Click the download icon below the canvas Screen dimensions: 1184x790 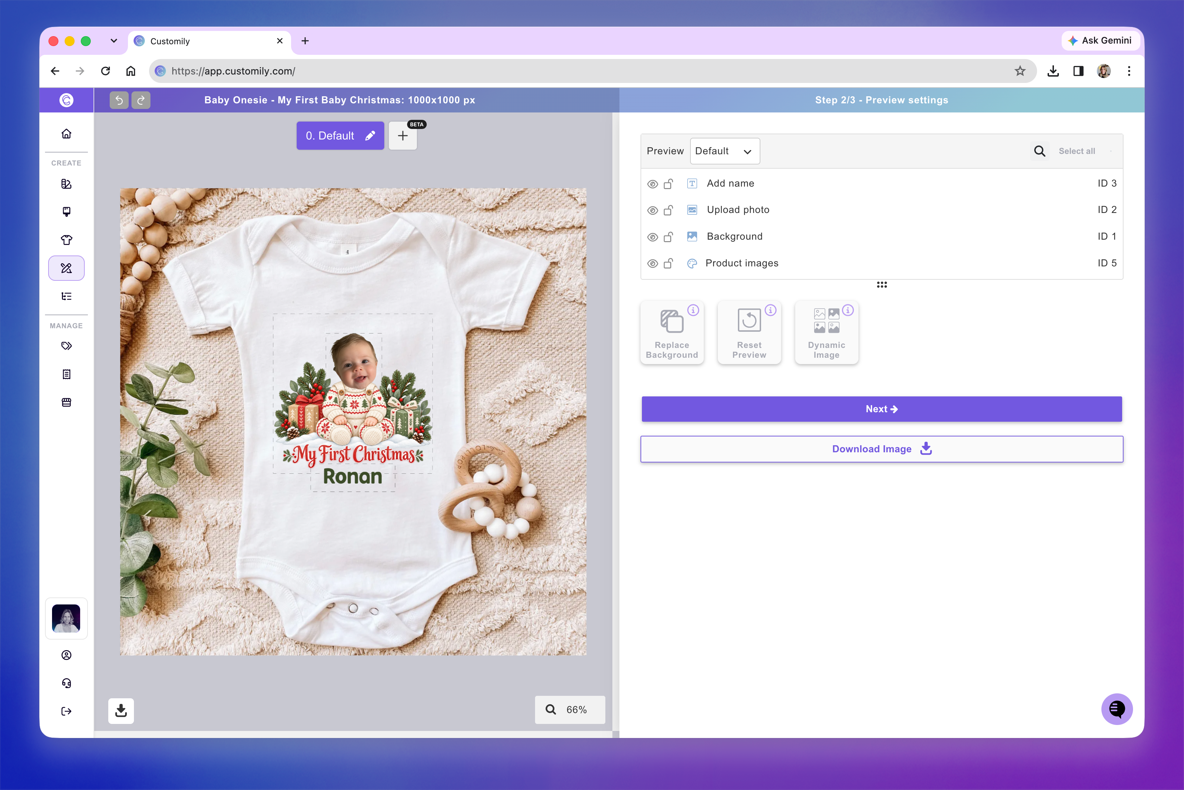(121, 711)
